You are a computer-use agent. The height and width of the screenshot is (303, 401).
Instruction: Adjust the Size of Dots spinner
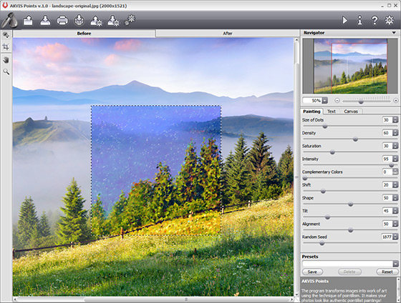pos(395,120)
